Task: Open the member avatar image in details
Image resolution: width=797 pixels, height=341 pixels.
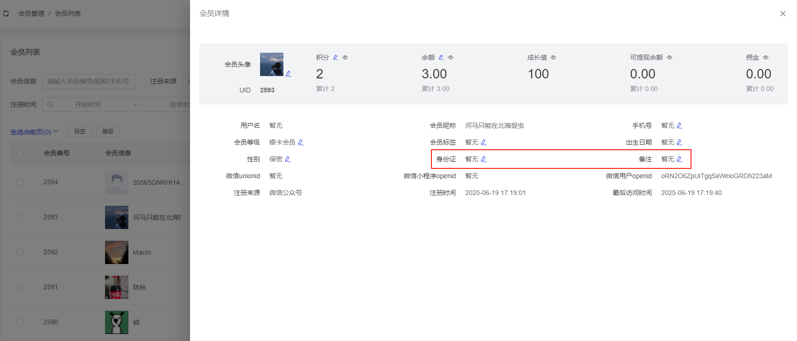Action: (272, 64)
